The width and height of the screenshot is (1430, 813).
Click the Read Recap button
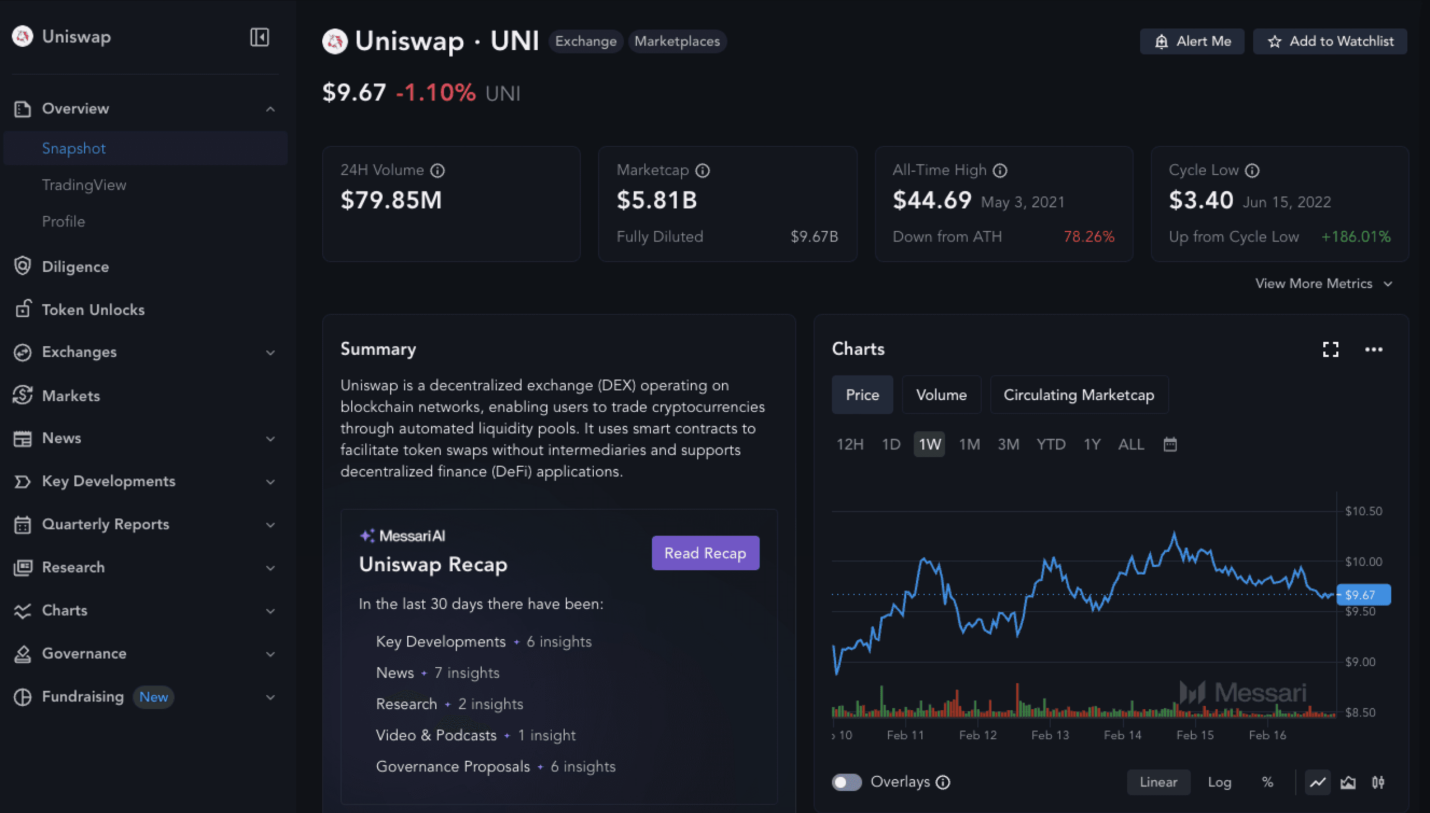pyautogui.click(x=705, y=553)
